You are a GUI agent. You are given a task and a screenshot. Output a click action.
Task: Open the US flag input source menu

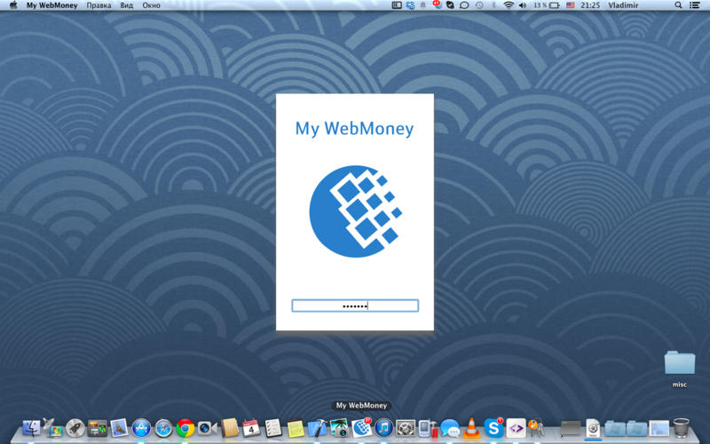tap(570, 5)
